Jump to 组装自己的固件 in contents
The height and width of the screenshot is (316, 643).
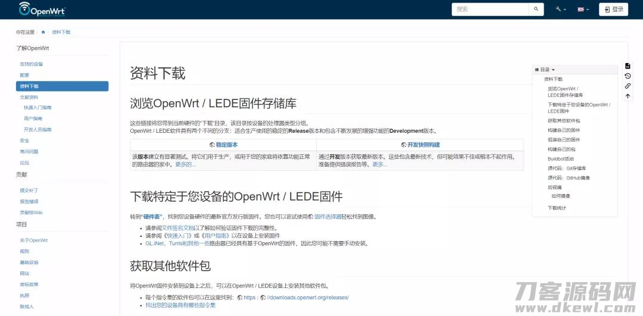tap(564, 140)
